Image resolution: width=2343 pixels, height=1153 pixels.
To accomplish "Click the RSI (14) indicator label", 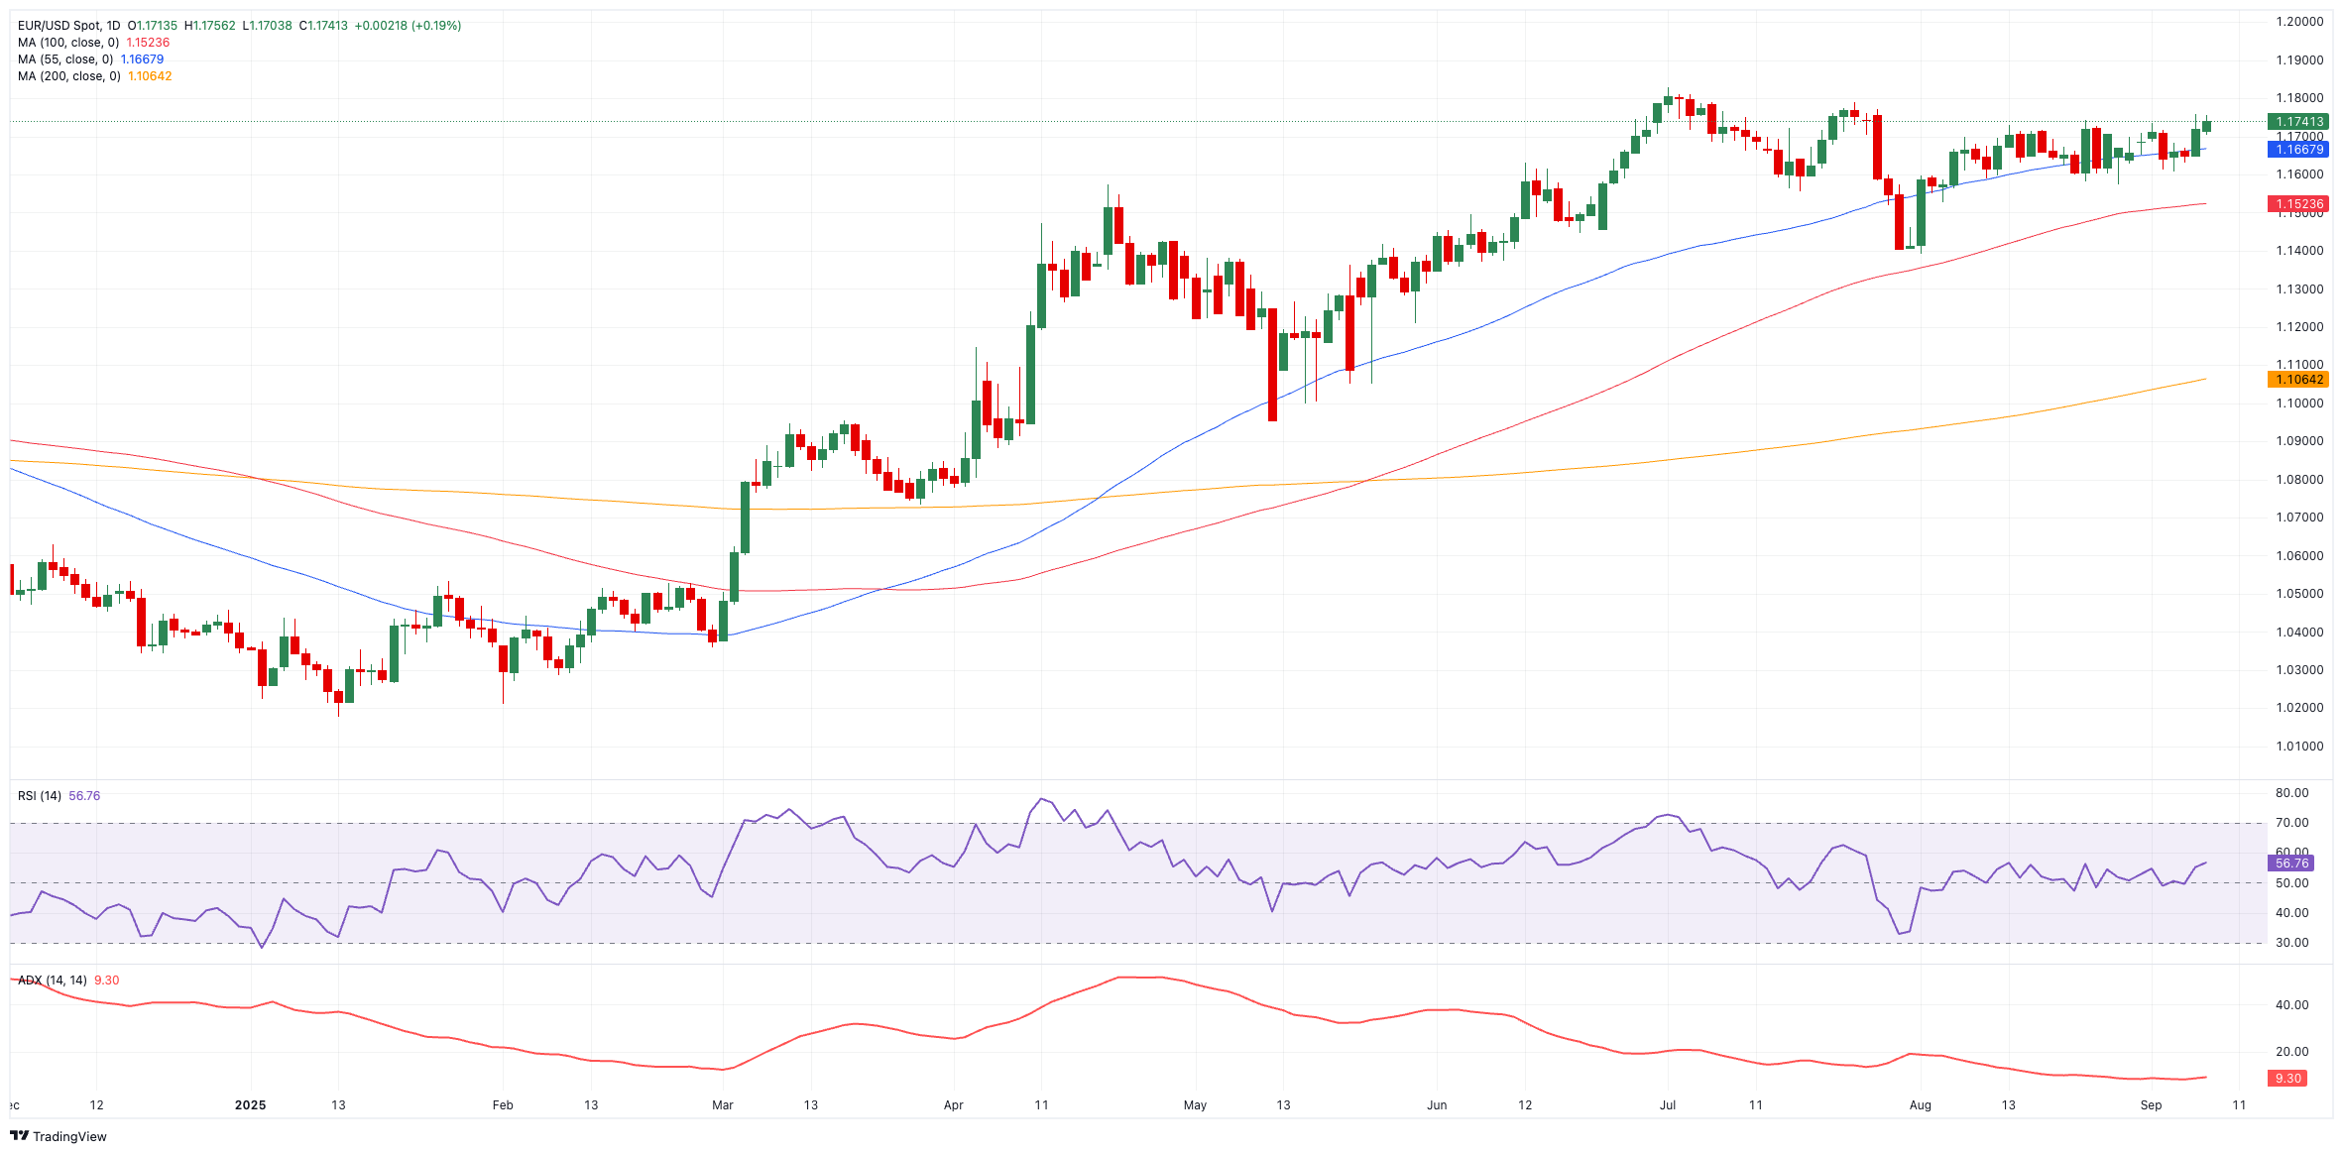I will tap(40, 796).
